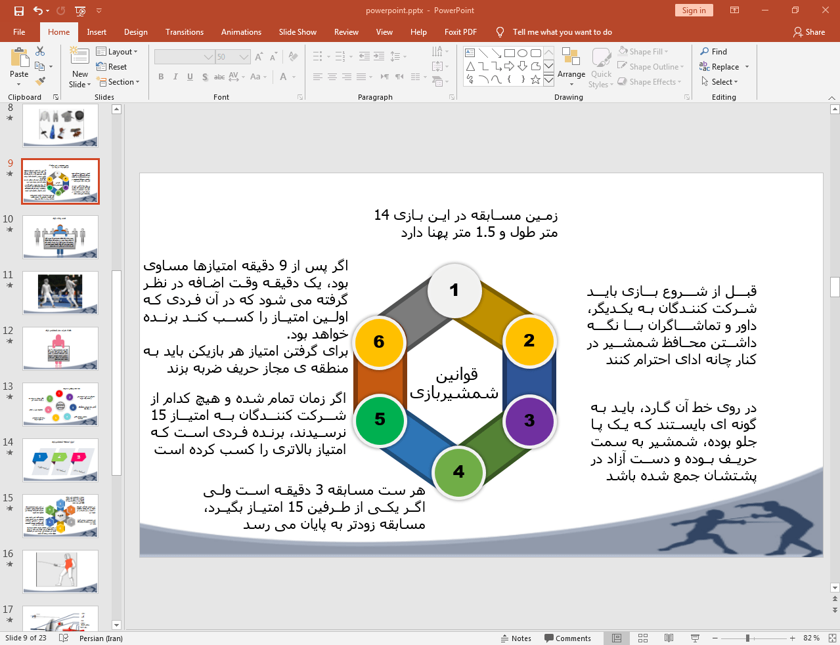Select the Oval shape in gallery
The image size is (840, 645).
pyautogui.click(x=522, y=53)
